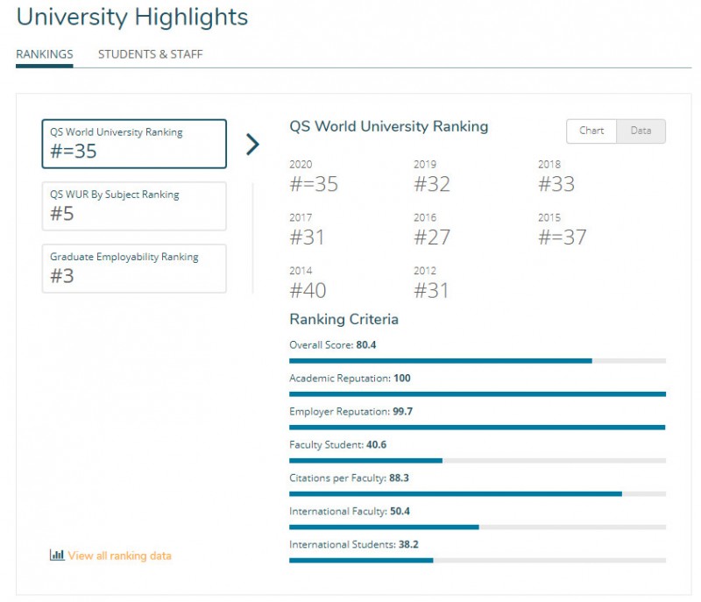Click the International Faculty progress bar
Image resolution: width=701 pixels, height=602 pixels.
(478, 527)
